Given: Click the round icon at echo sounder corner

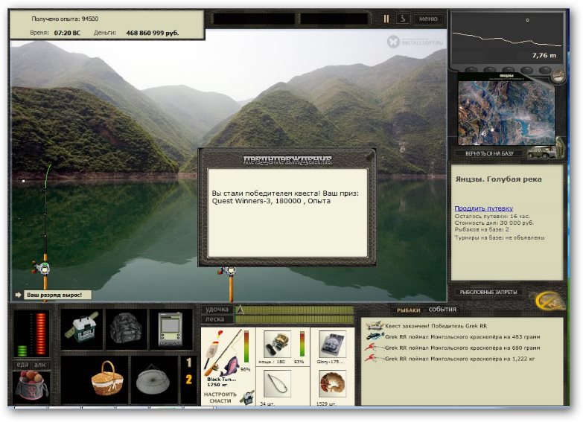Looking at the screenshot, I should 557,75.
